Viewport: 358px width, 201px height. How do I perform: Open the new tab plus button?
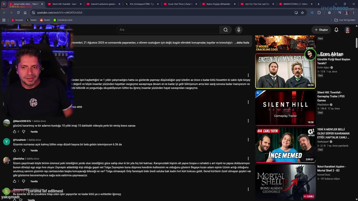click(x=318, y=4)
